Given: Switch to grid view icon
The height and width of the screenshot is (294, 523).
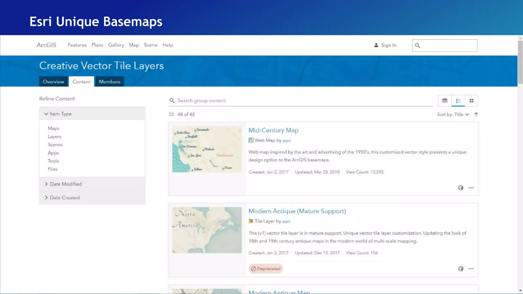Looking at the screenshot, I should pyautogui.click(x=471, y=101).
